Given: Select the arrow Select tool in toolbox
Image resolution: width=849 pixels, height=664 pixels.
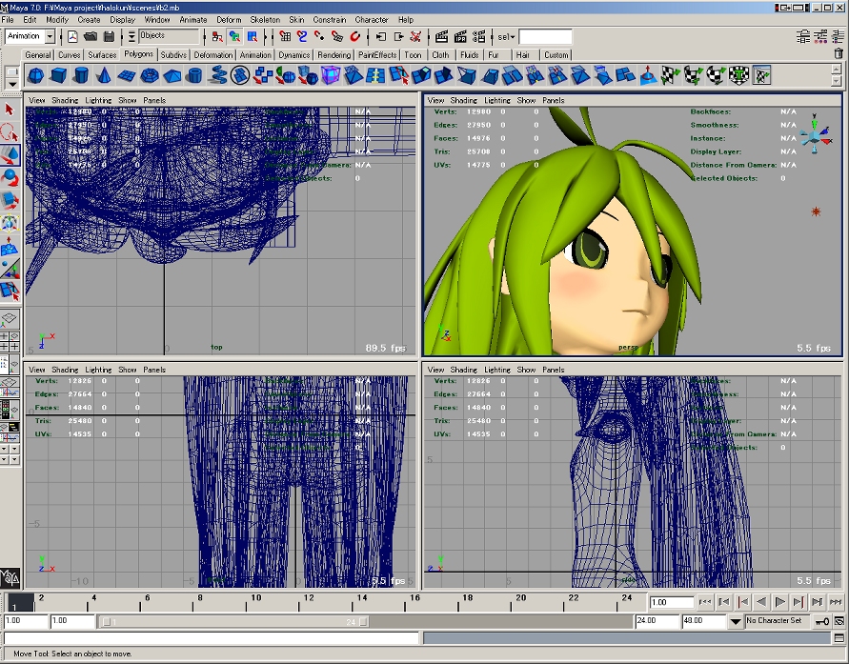Looking at the screenshot, I should tap(10, 111).
